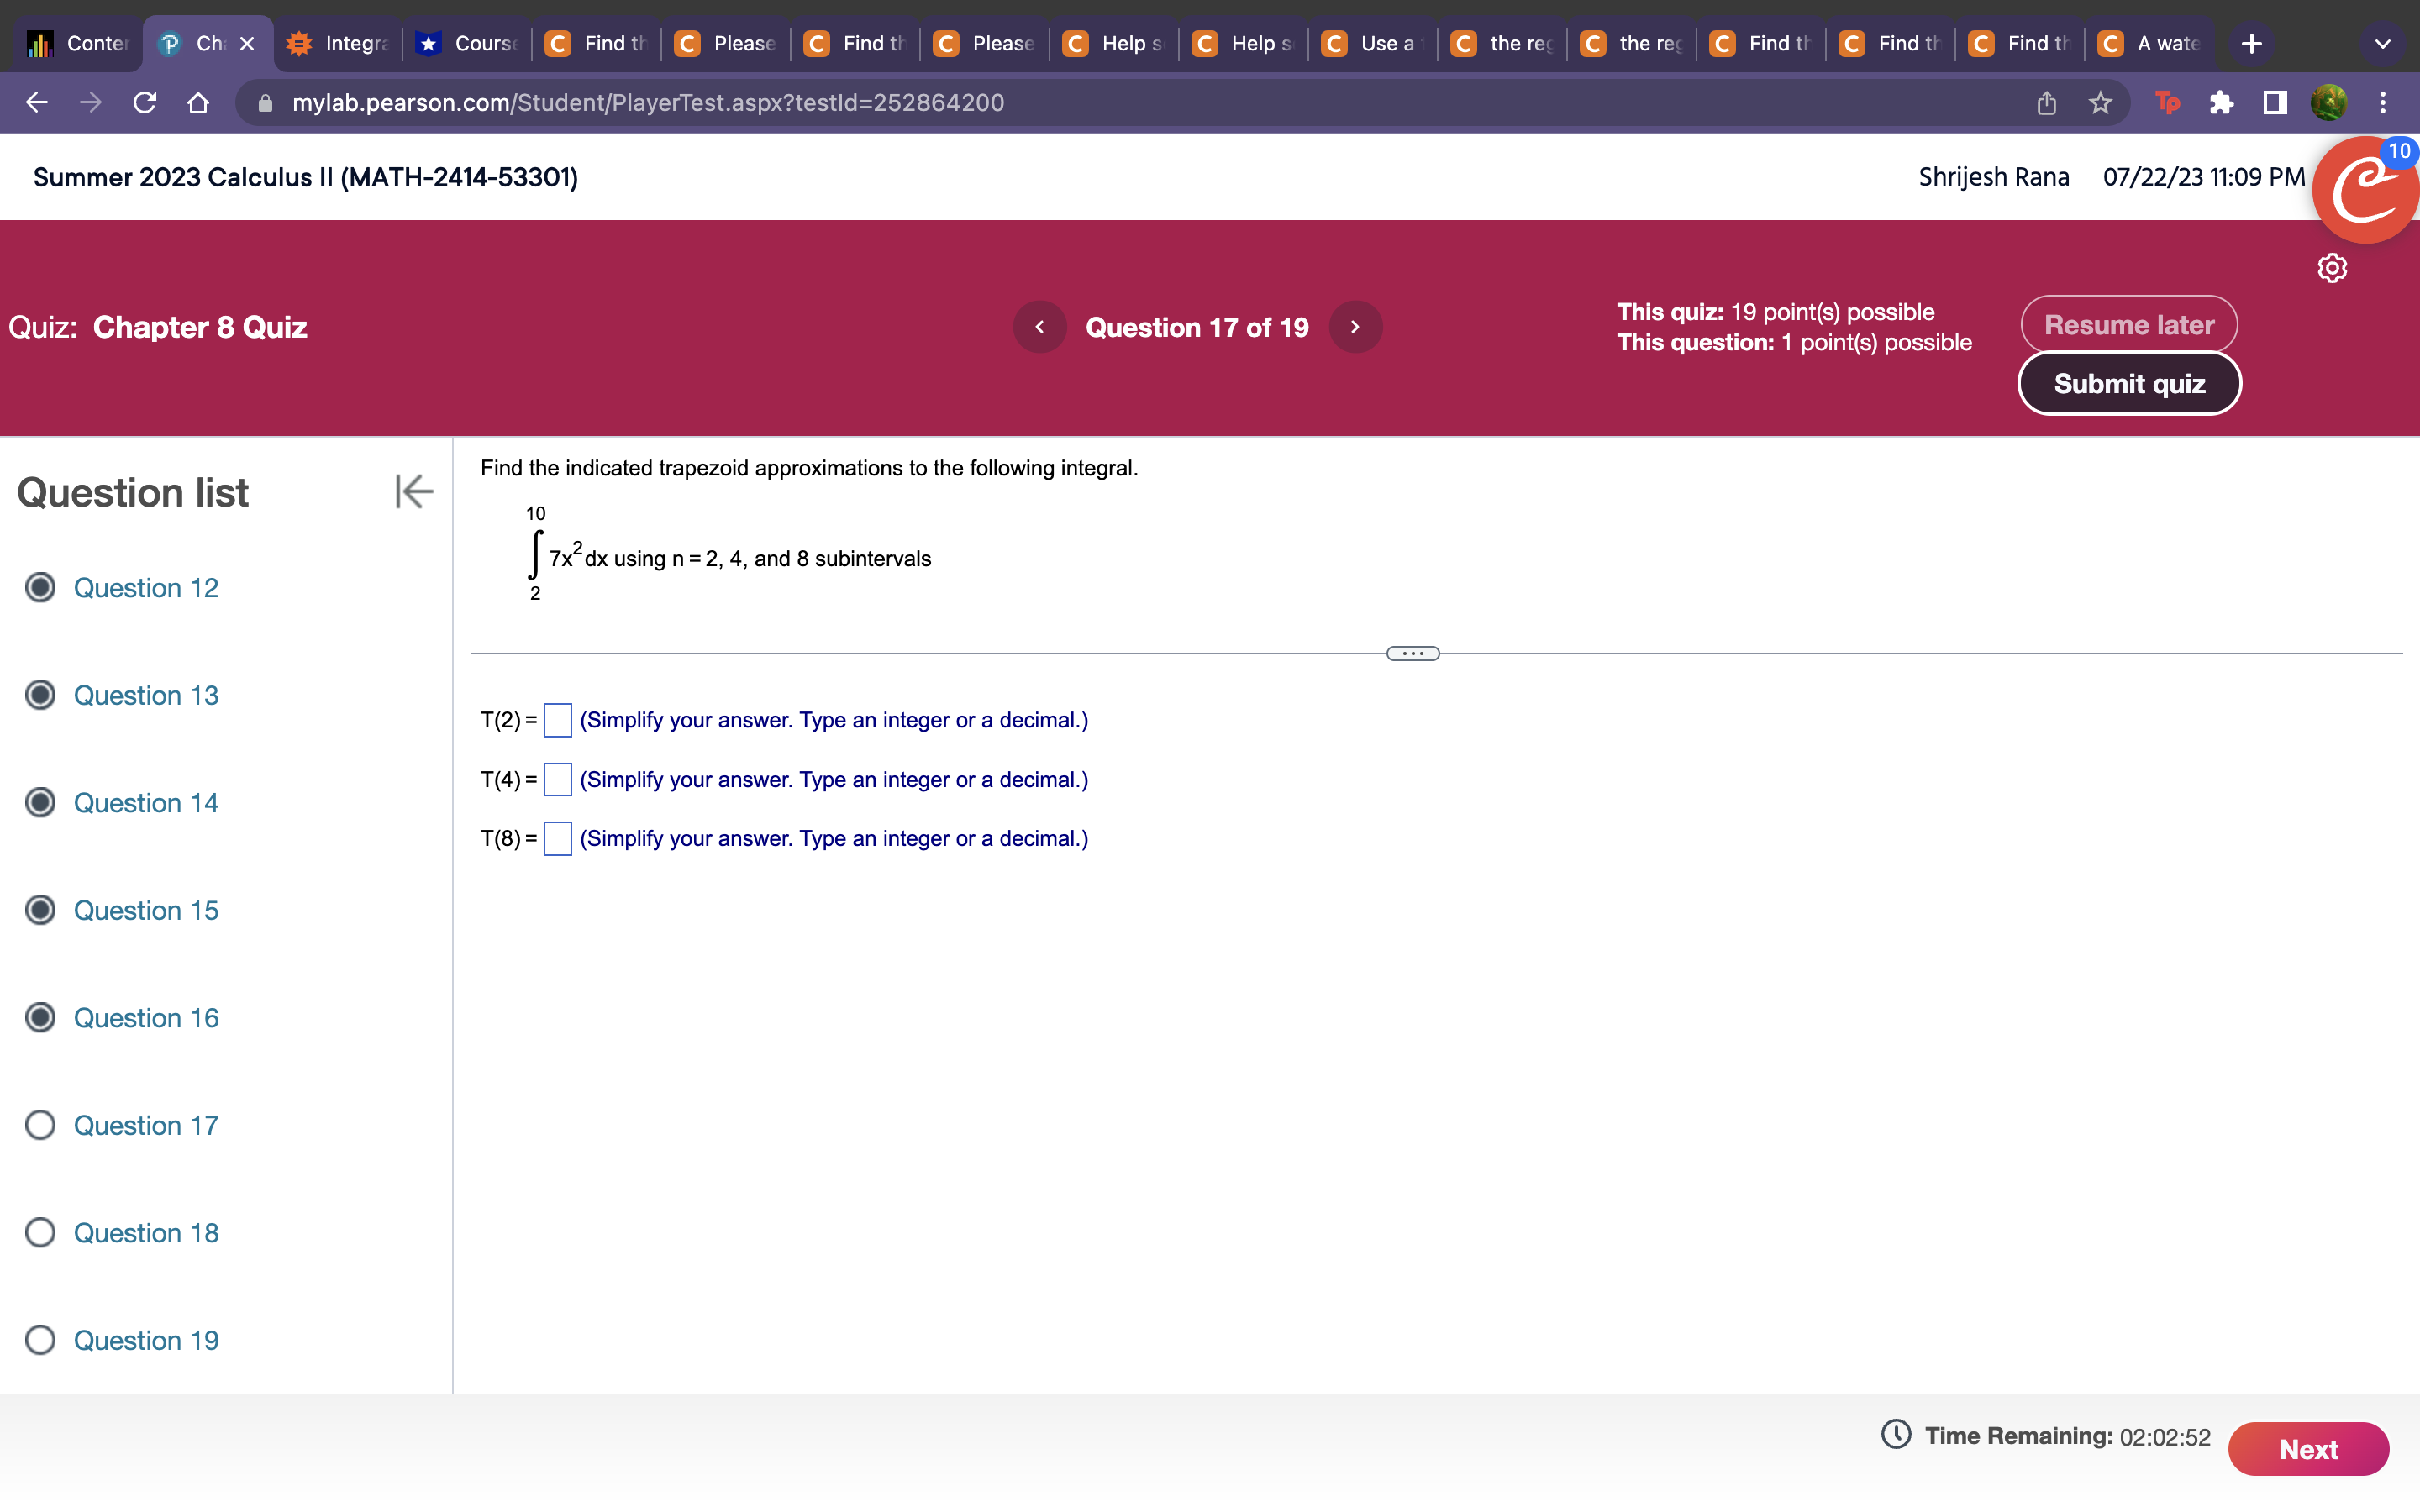Go to next question using chevron

1355,327
